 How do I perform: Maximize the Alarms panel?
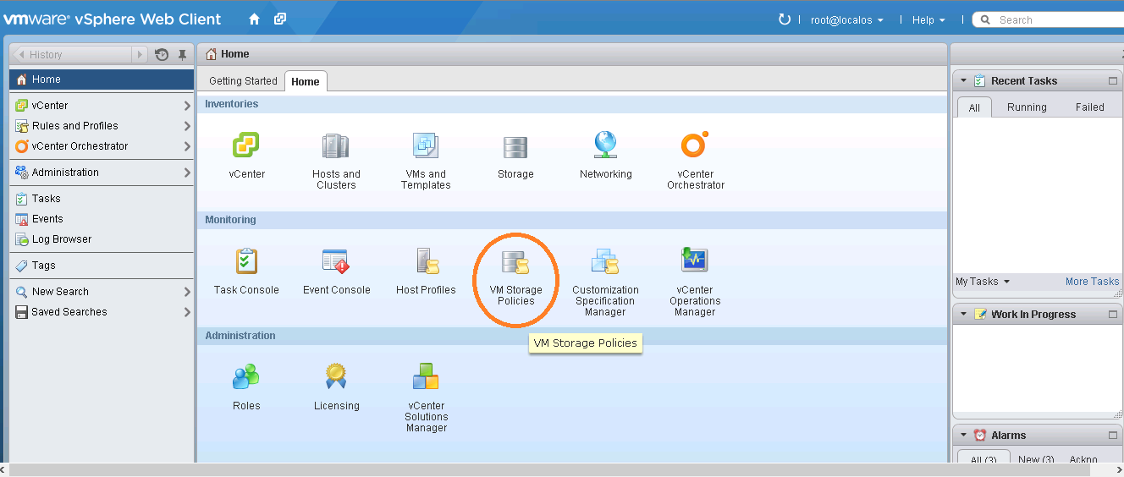(1113, 436)
